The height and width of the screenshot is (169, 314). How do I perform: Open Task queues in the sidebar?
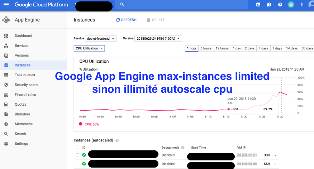tap(25, 75)
